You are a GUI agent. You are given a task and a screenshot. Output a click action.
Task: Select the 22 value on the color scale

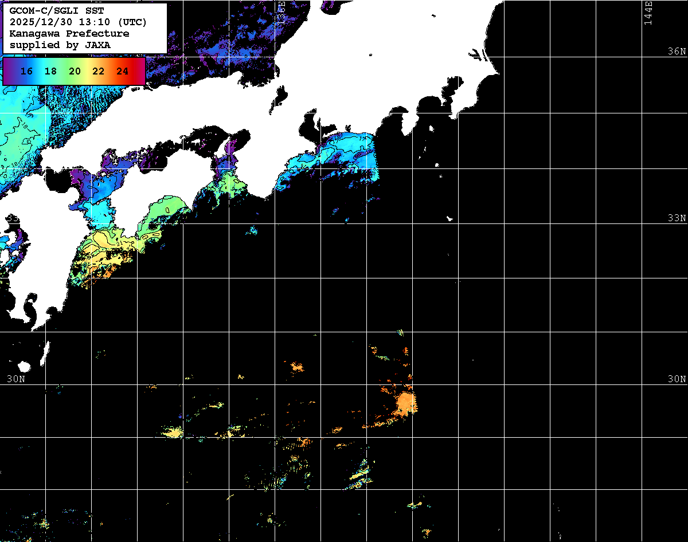(x=98, y=72)
